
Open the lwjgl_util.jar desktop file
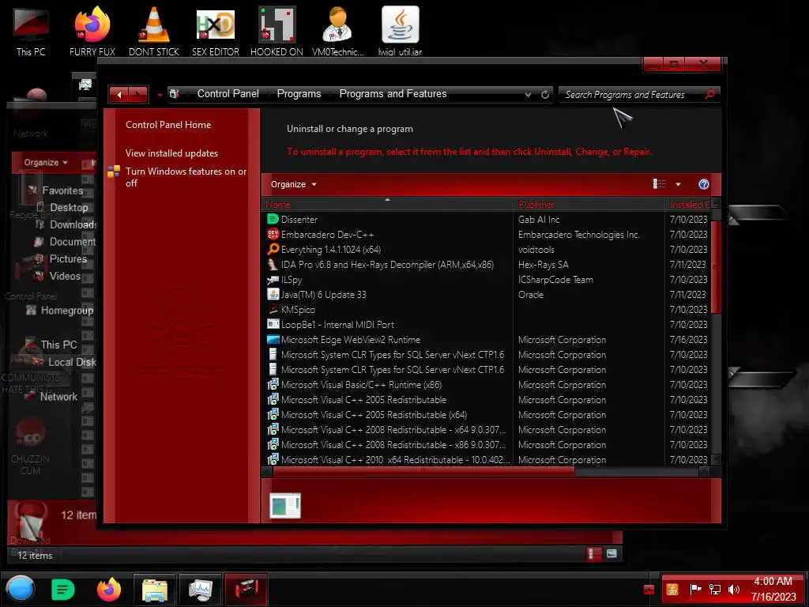(x=400, y=31)
